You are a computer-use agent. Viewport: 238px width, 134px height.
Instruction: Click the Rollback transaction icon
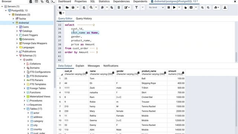point(208,7)
